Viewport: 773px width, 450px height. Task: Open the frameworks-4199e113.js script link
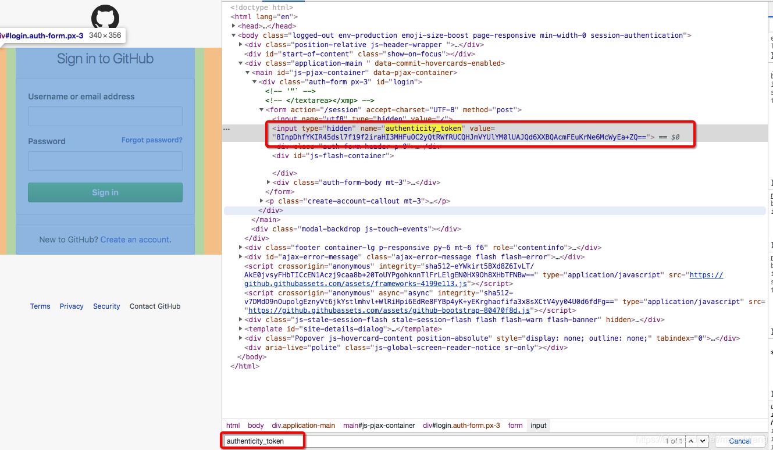[356, 284]
